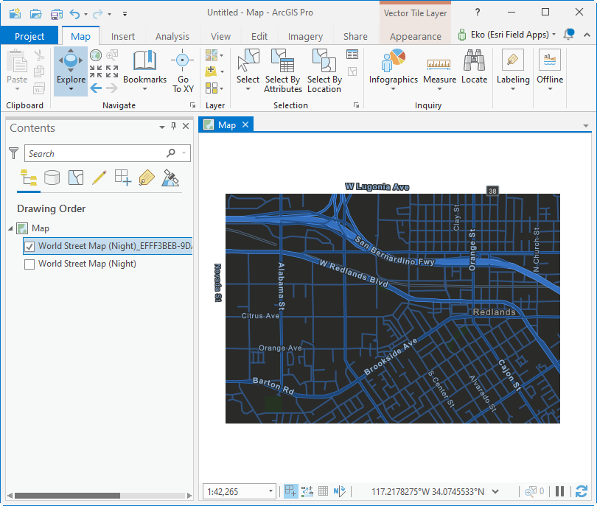Uncheck World Street Map (Night)_EFFF3BEB layer
Viewport: 597px width, 506px height.
pos(29,247)
